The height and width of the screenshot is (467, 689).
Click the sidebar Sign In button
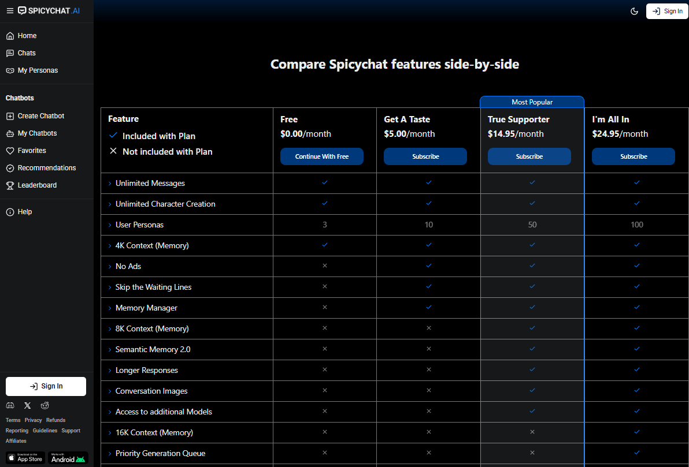point(46,386)
